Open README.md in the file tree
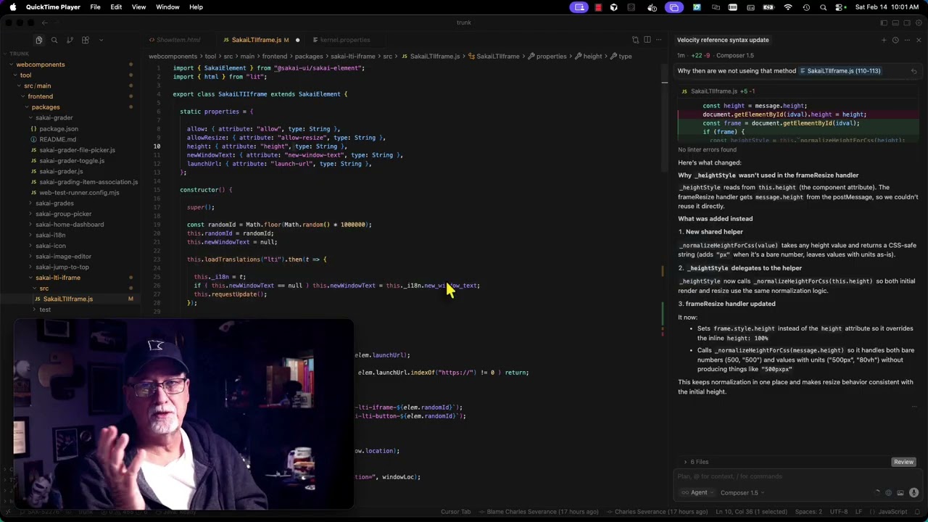The width and height of the screenshot is (928, 522). point(58,139)
